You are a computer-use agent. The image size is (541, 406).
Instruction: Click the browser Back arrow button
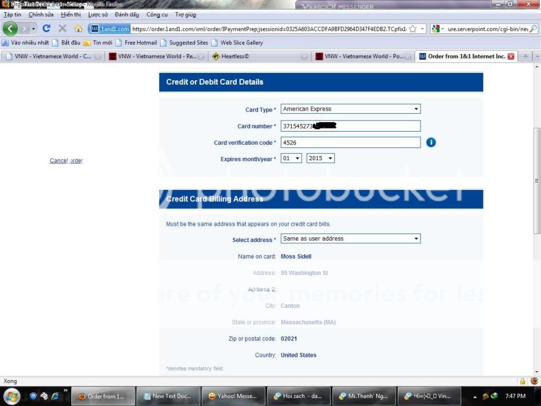coord(11,29)
